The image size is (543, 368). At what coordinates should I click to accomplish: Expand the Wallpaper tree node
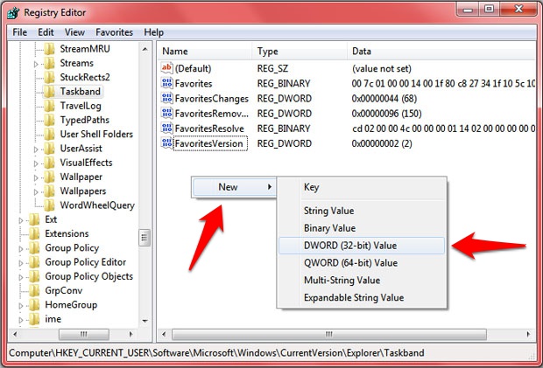coord(36,177)
